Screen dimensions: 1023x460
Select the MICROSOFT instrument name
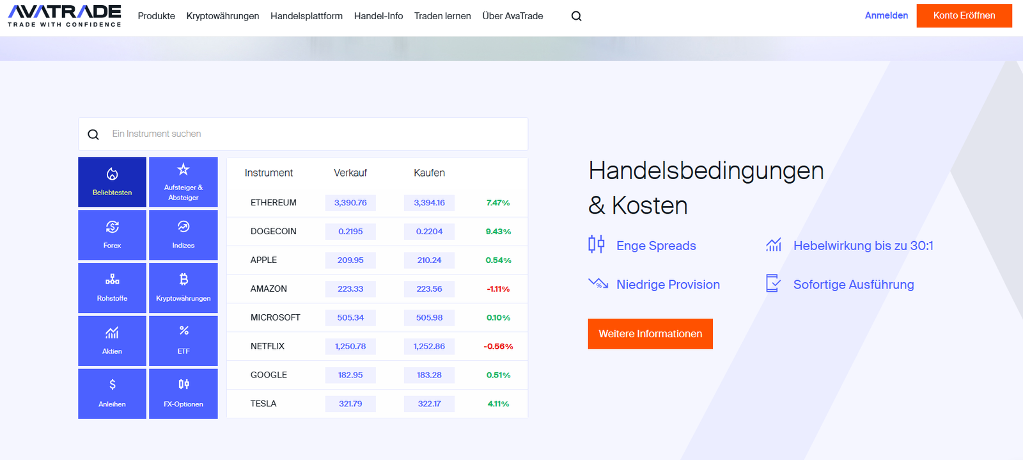tap(276, 318)
